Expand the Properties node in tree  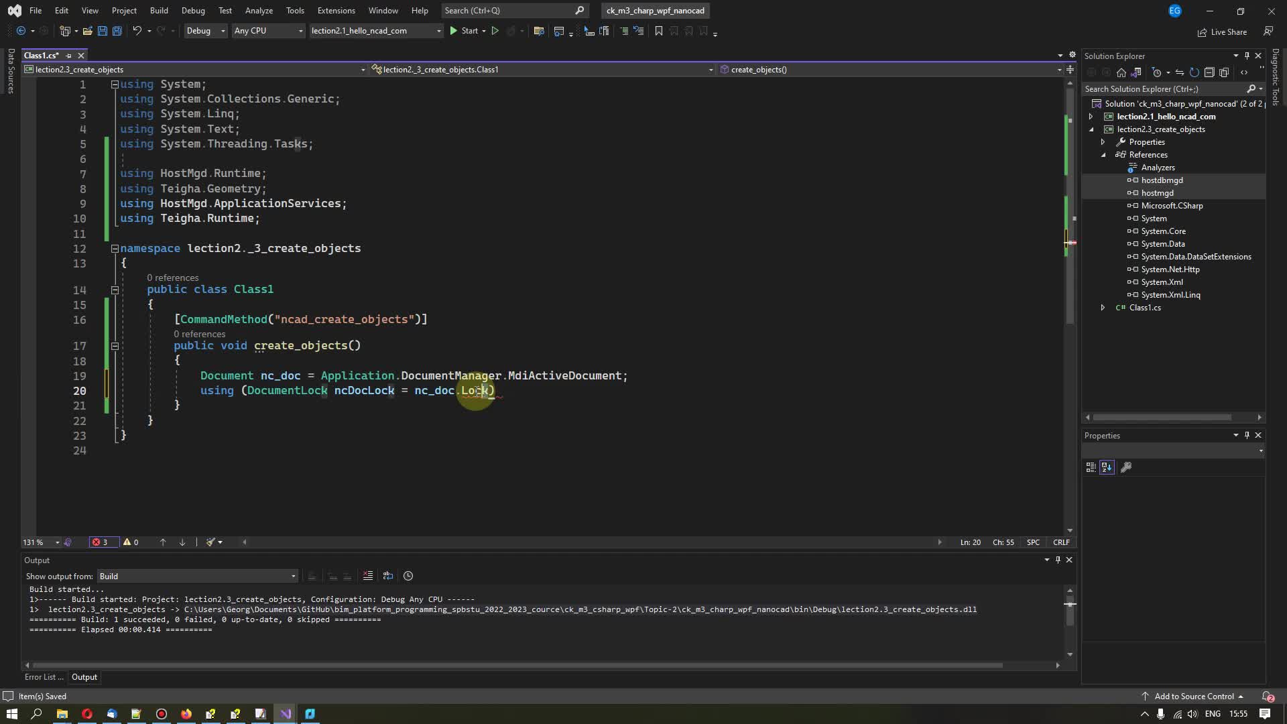pyautogui.click(x=1103, y=142)
